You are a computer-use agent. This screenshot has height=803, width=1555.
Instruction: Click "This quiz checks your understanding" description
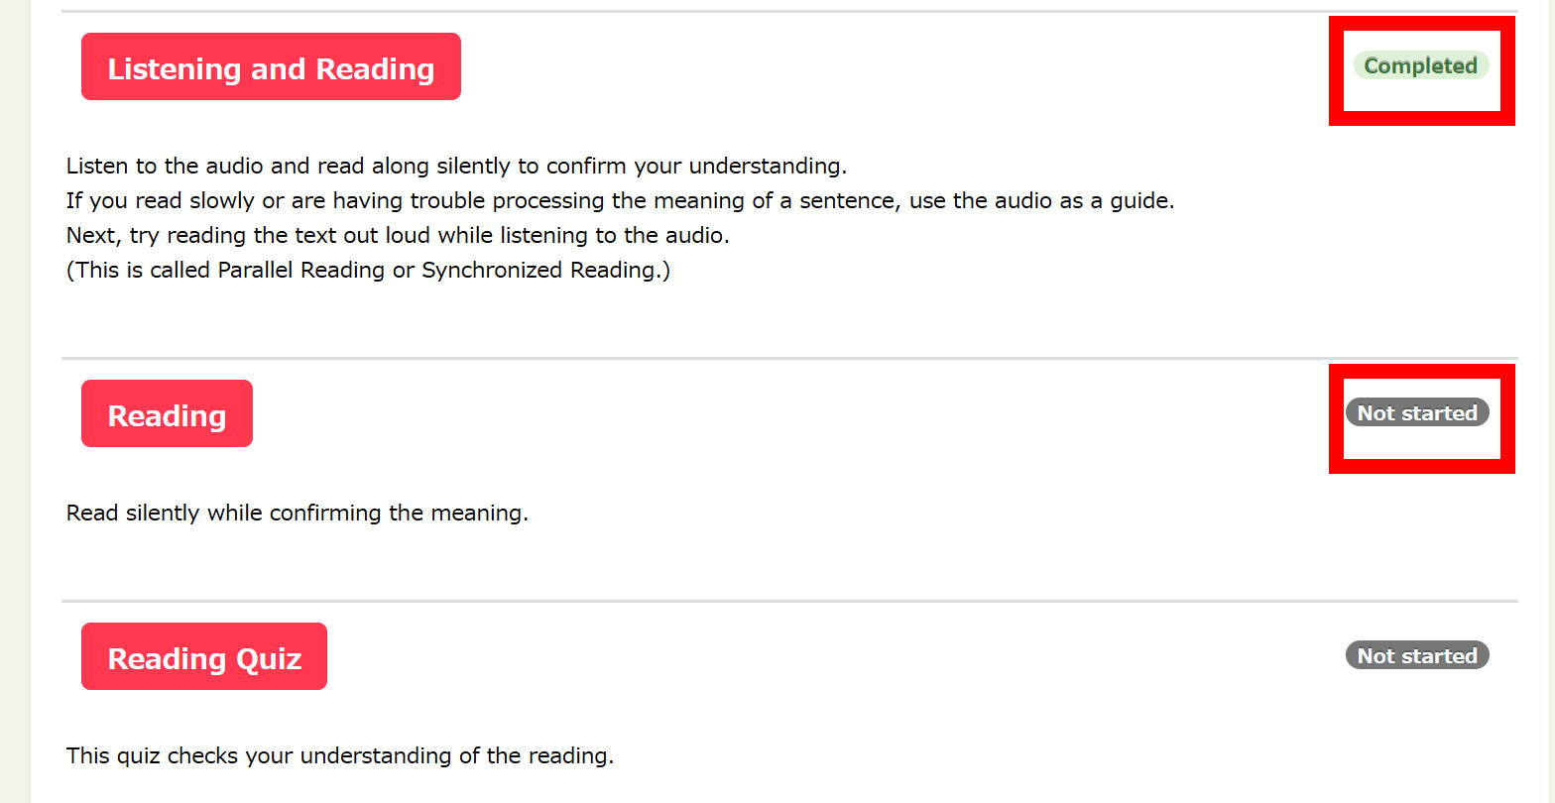tap(339, 755)
